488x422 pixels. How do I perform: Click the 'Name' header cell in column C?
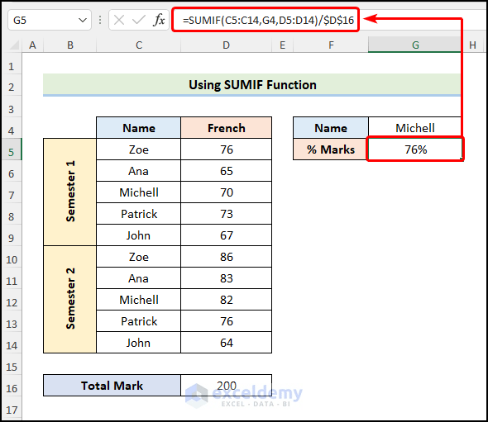[x=139, y=128]
